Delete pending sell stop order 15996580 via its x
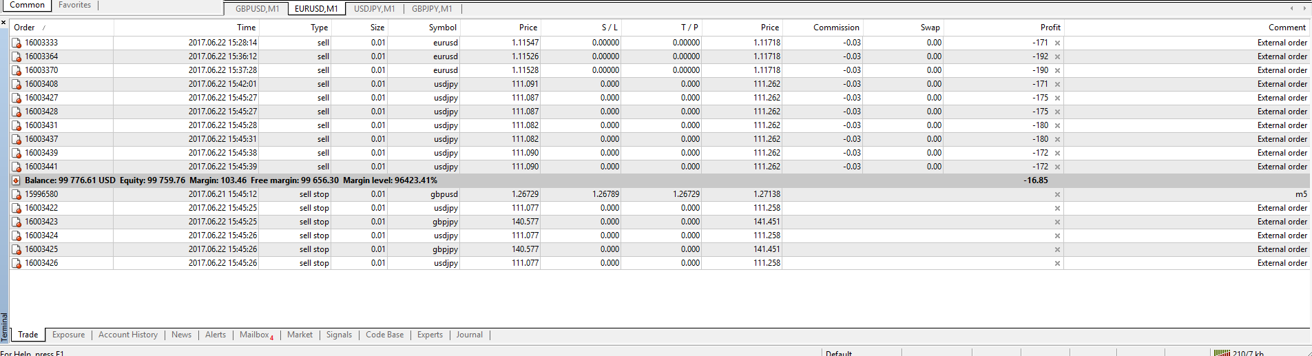Viewport: 1312px width, 356px height. tap(1057, 194)
